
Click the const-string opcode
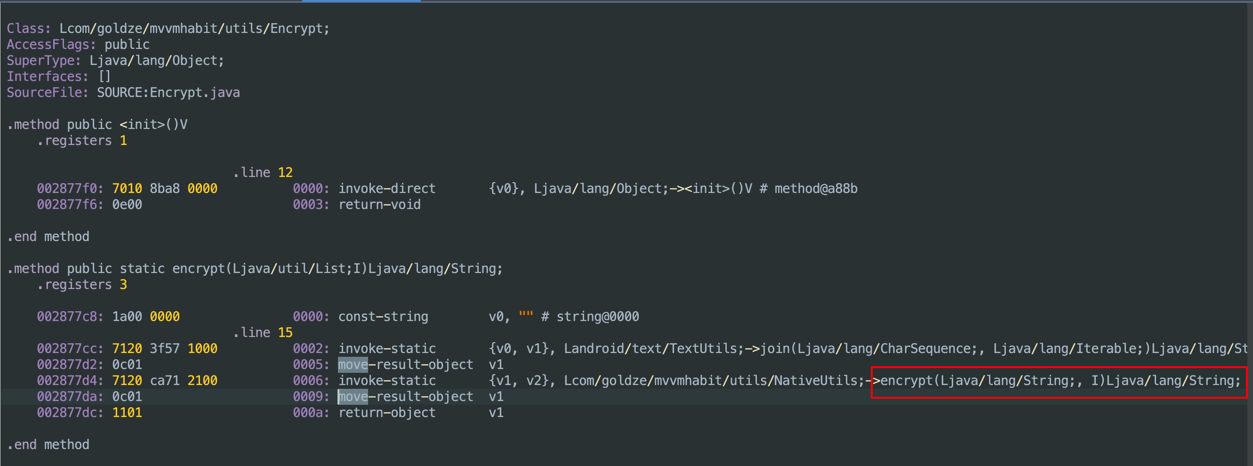[x=383, y=317]
